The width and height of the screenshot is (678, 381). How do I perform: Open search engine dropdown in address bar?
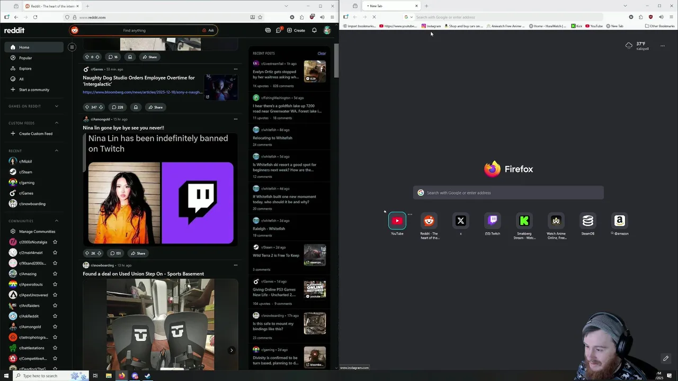click(408, 17)
